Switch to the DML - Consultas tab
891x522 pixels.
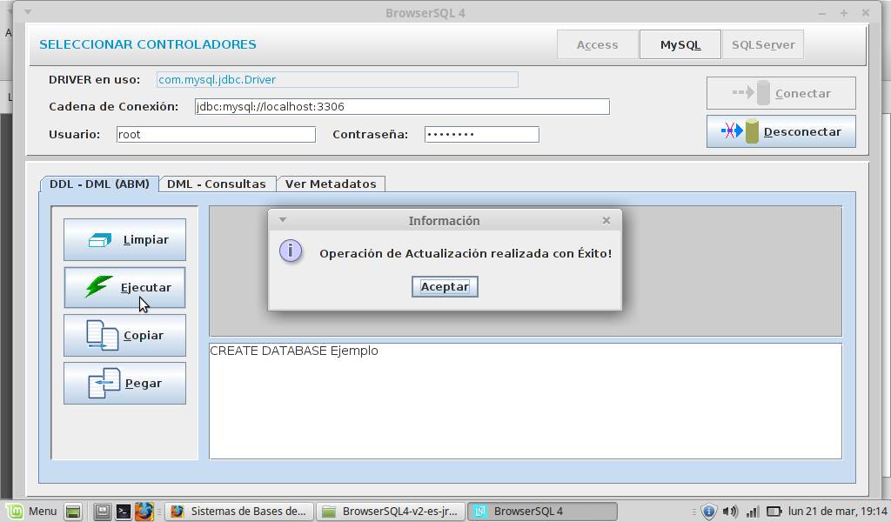(217, 184)
